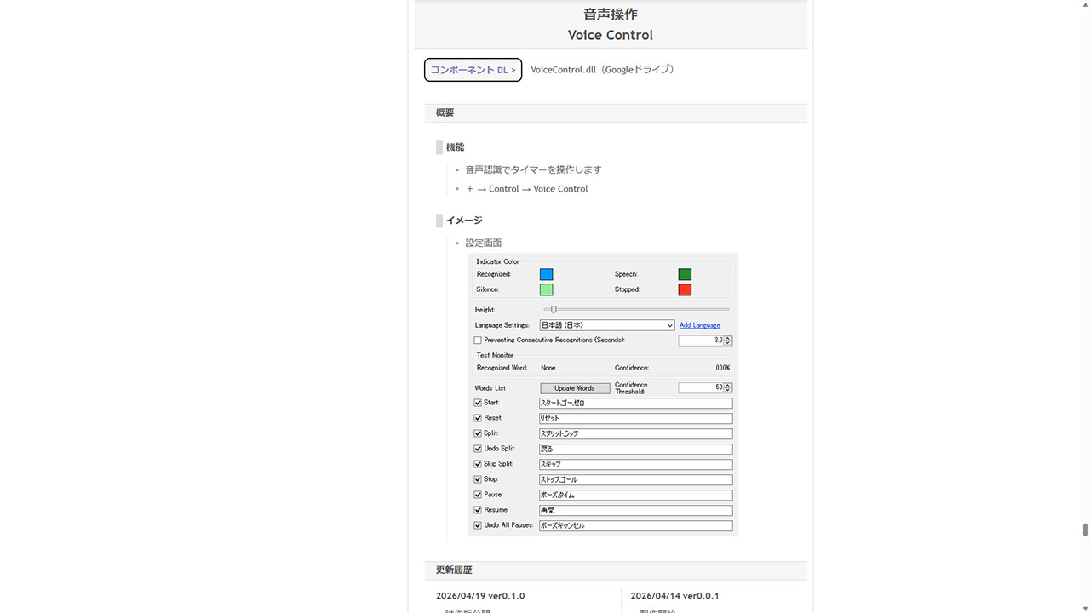
Task: Click the コンポーネント DL button
Action: pos(473,70)
